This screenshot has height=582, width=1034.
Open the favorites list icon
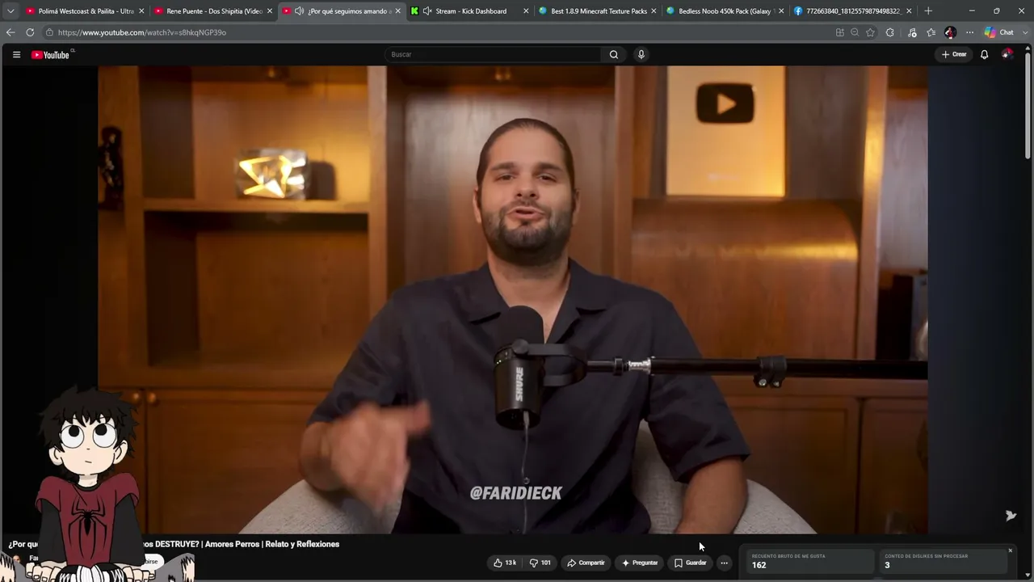[x=931, y=32]
